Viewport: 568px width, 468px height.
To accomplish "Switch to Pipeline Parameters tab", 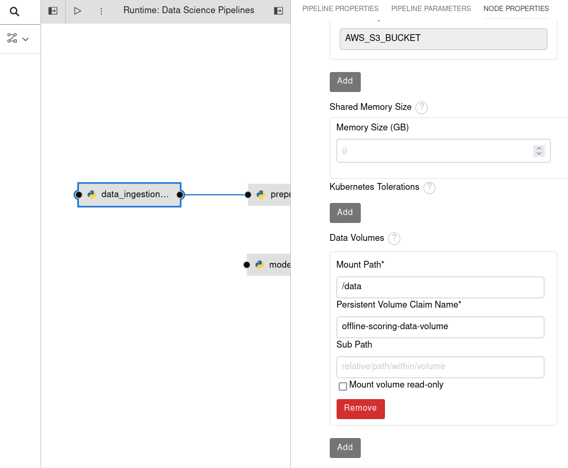I will point(431,9).
